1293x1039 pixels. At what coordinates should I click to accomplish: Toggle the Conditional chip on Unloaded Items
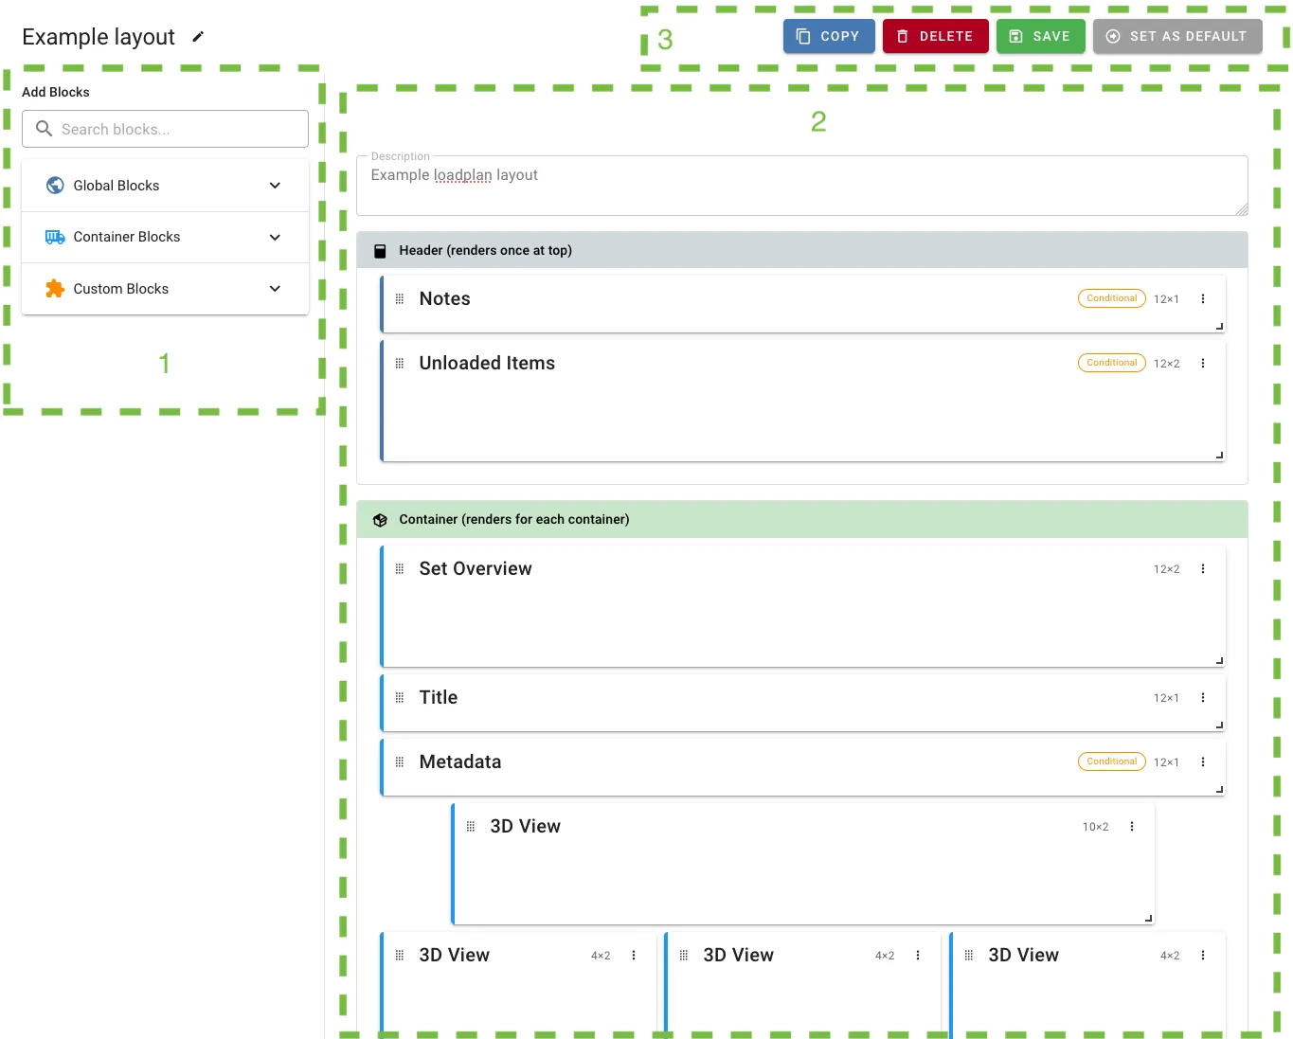1111,362
